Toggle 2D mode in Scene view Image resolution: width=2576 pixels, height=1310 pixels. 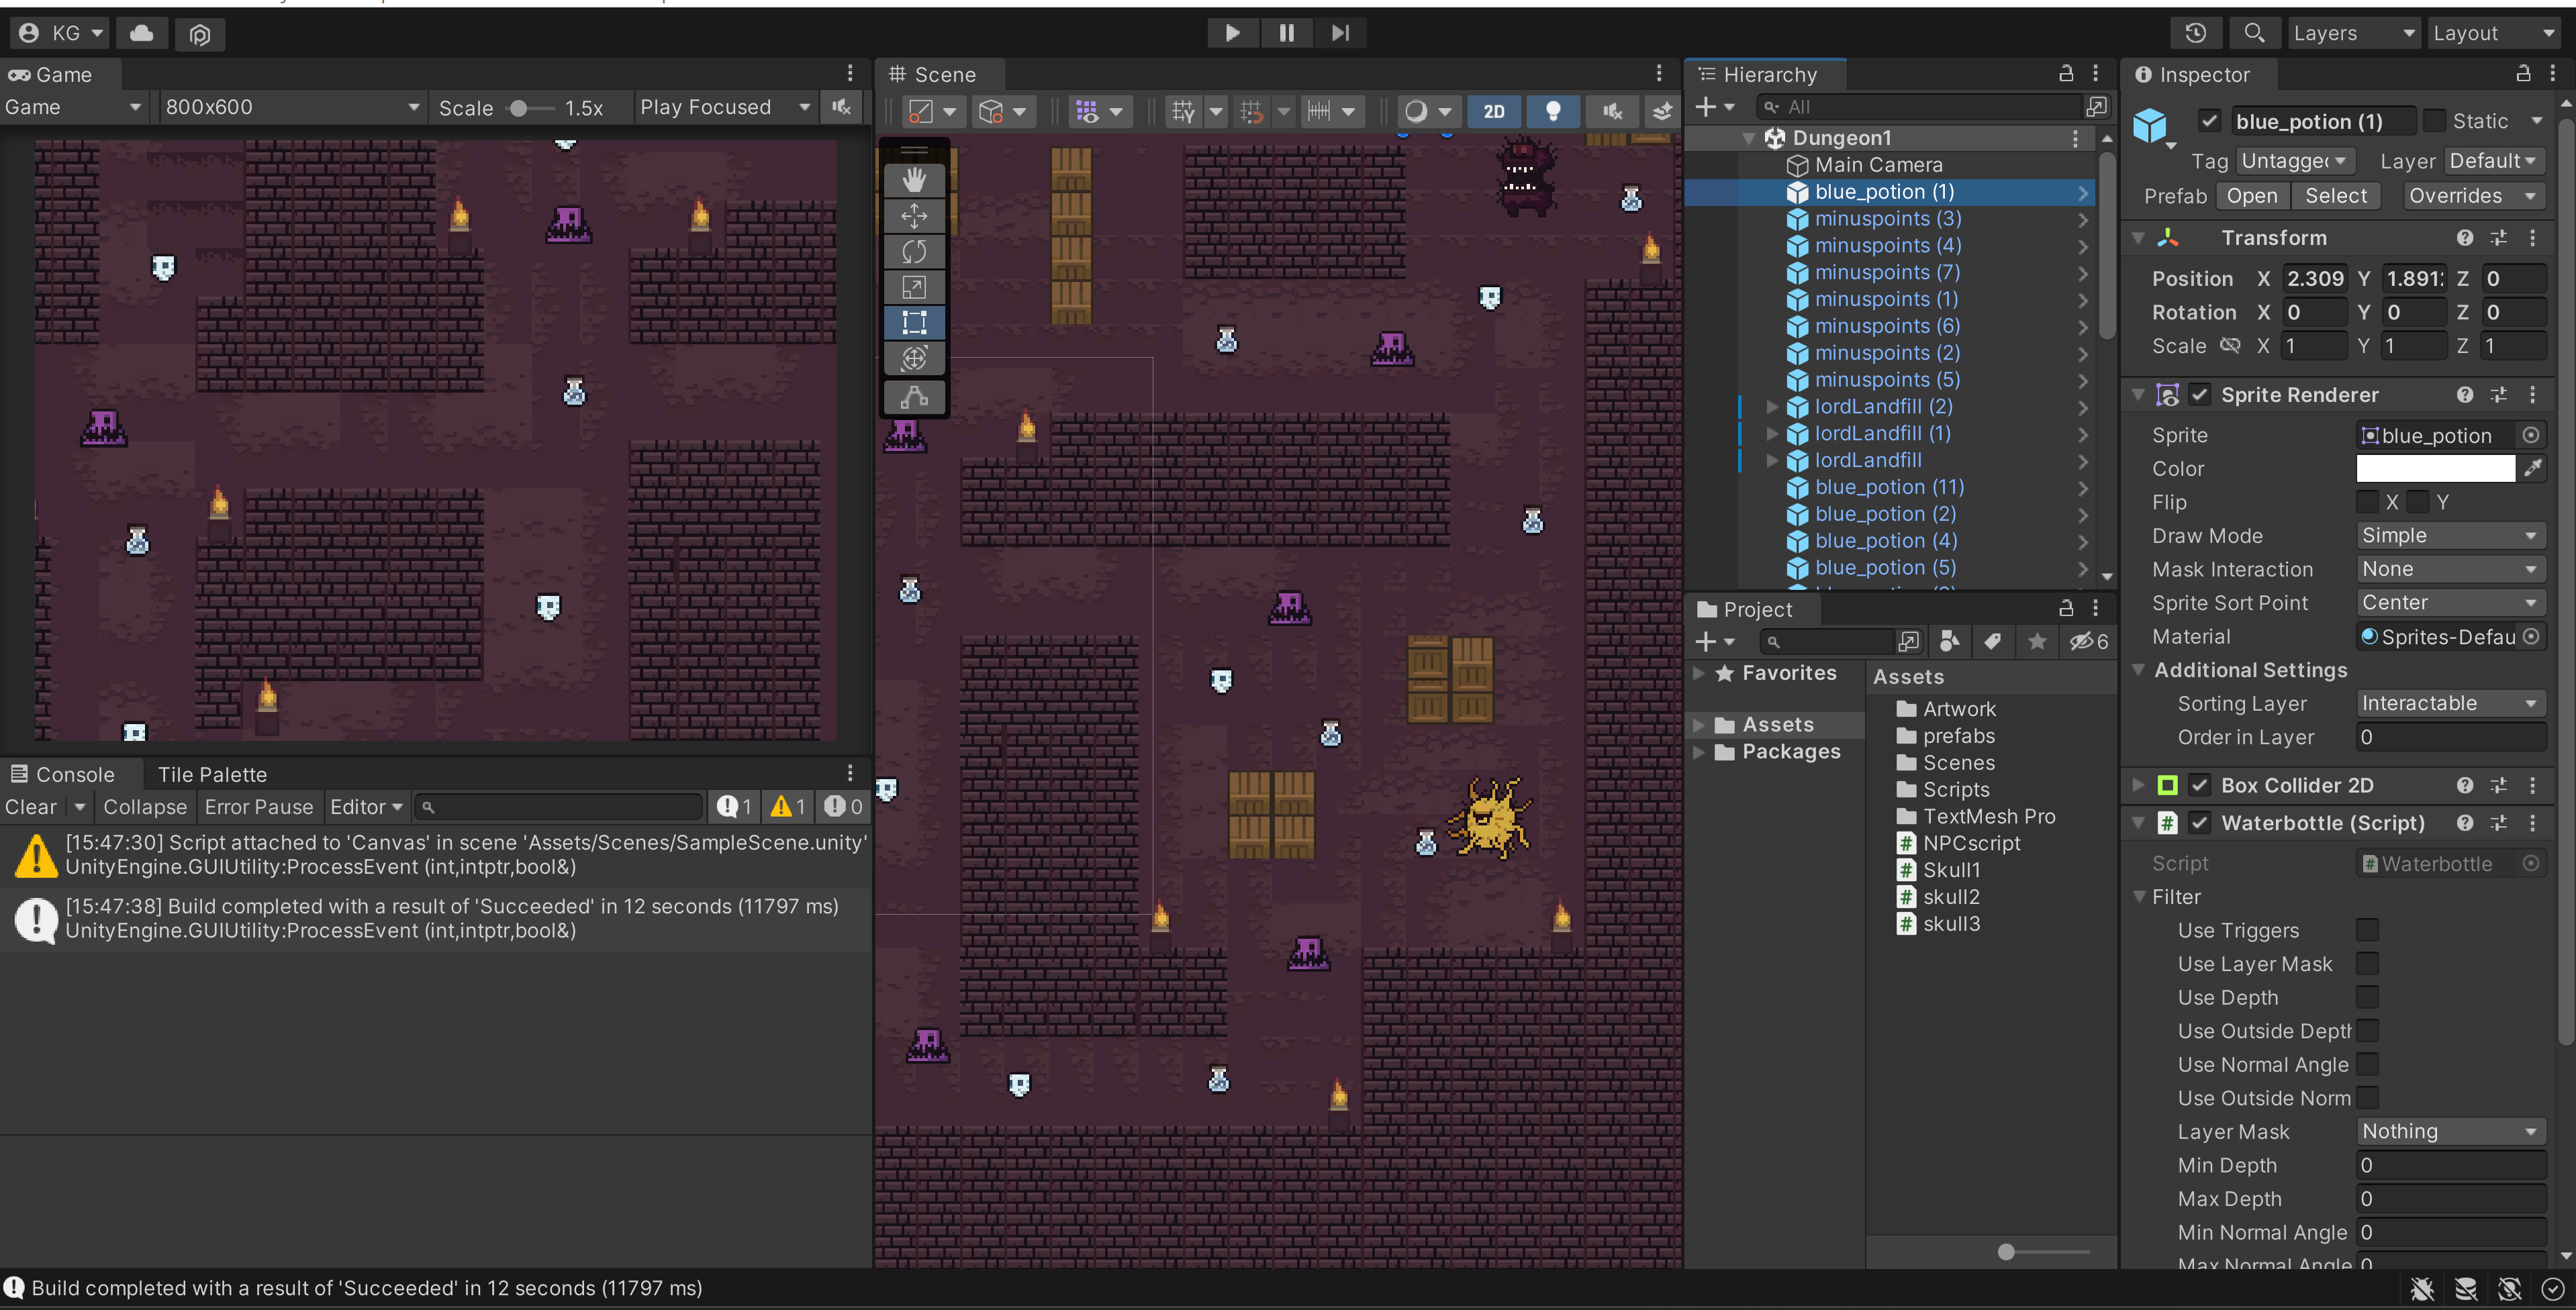(x=1493, y=111)
